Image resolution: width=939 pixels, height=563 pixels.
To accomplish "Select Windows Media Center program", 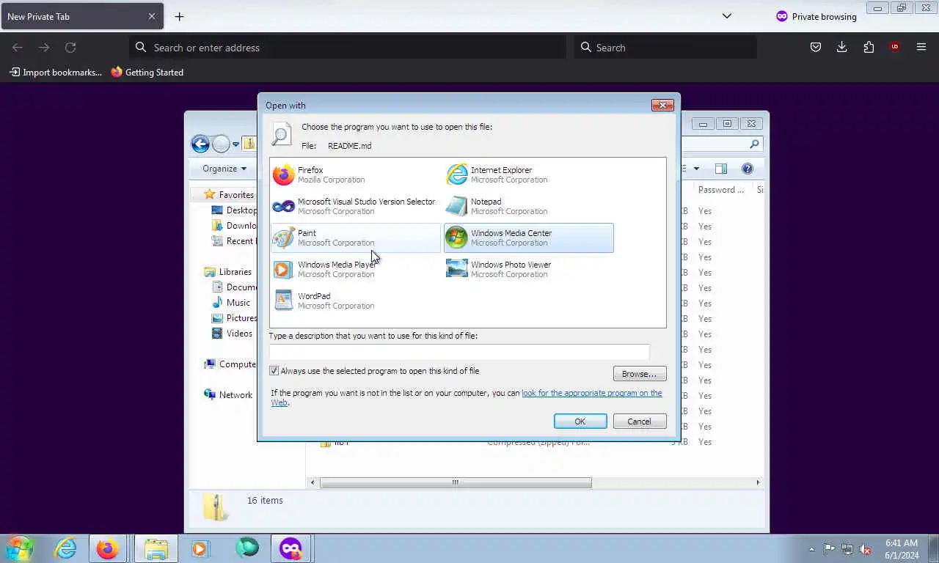I will click(528, 238).
